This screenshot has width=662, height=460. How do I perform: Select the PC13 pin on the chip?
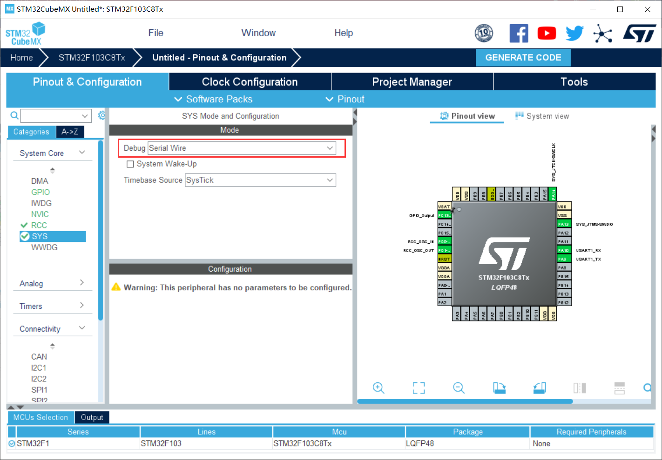[x=445, y=215]
